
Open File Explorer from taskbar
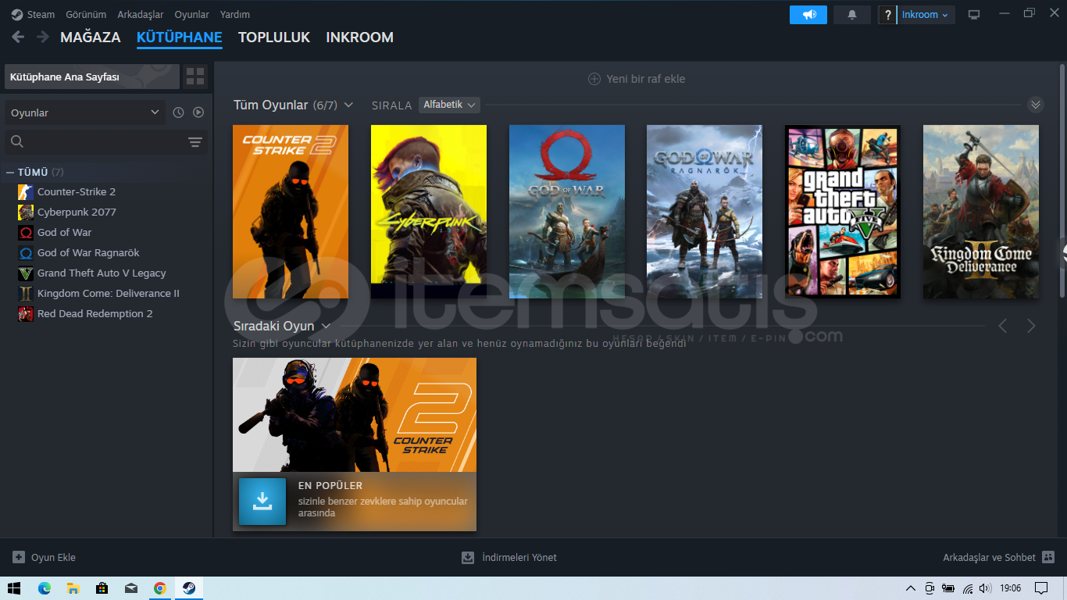tap(73, 588)
